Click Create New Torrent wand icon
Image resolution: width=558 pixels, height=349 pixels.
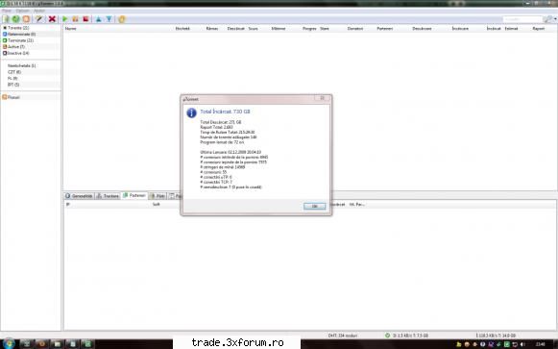pos(38,19)
